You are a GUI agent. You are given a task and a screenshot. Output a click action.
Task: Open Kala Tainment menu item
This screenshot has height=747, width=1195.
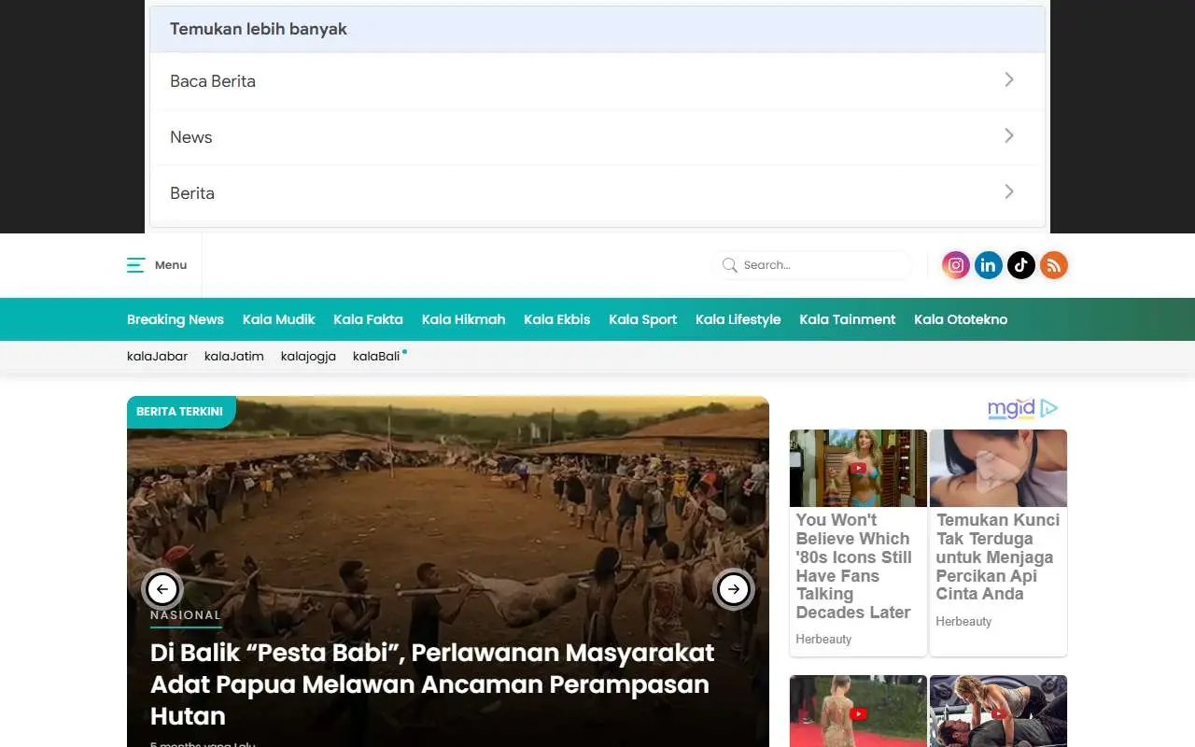[848, 319]
